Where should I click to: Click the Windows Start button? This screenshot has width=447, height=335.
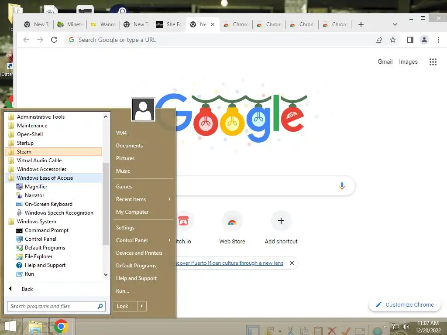[x=10, y=326]
